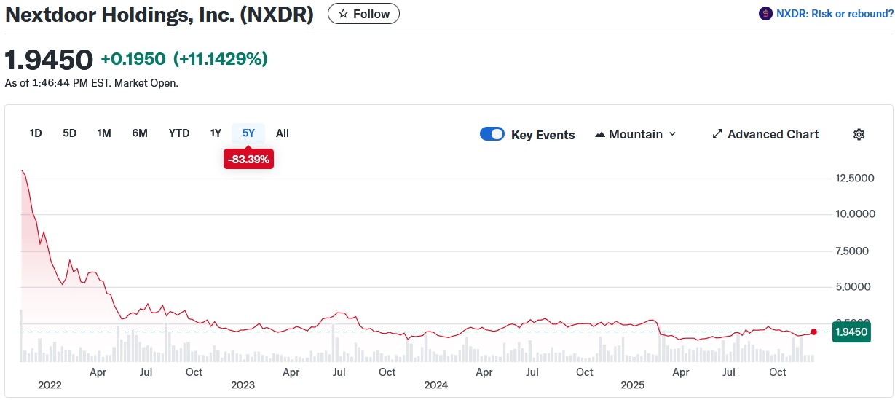Click the market open timestamp text

tap(92, 83)
